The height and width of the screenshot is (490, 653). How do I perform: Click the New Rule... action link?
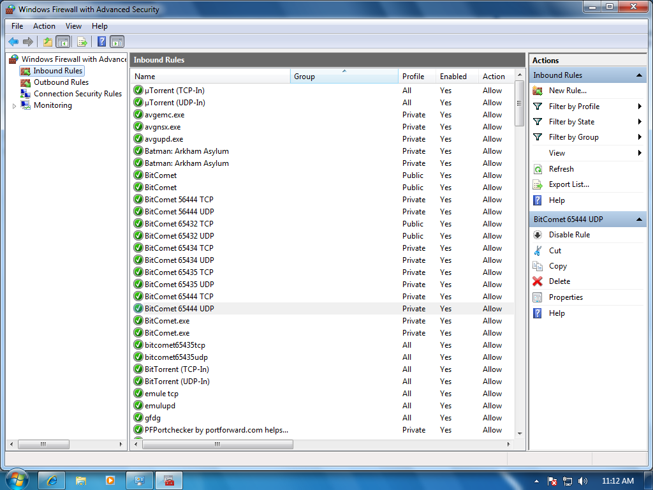pos(568,91)
